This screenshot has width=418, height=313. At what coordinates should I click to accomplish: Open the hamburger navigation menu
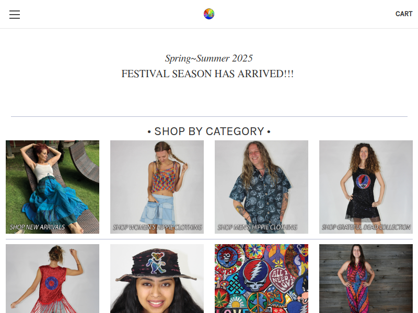(15, 15)
